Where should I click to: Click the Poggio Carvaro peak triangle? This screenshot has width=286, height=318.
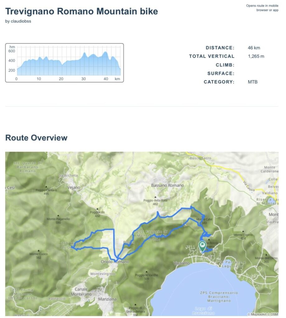pyautogui.click(x=46, y=187)
